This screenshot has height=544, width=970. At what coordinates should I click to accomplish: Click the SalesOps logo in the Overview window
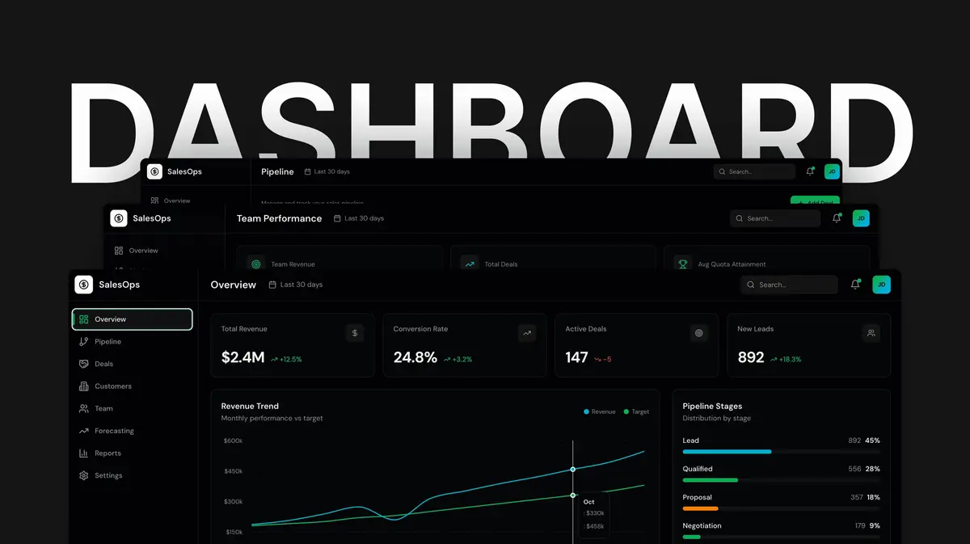[84, 285]
